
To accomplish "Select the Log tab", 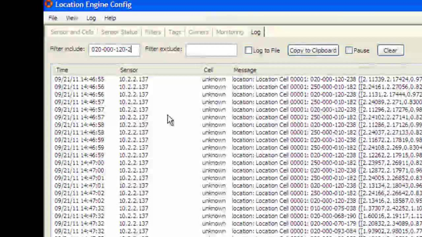I will [256, 32].
